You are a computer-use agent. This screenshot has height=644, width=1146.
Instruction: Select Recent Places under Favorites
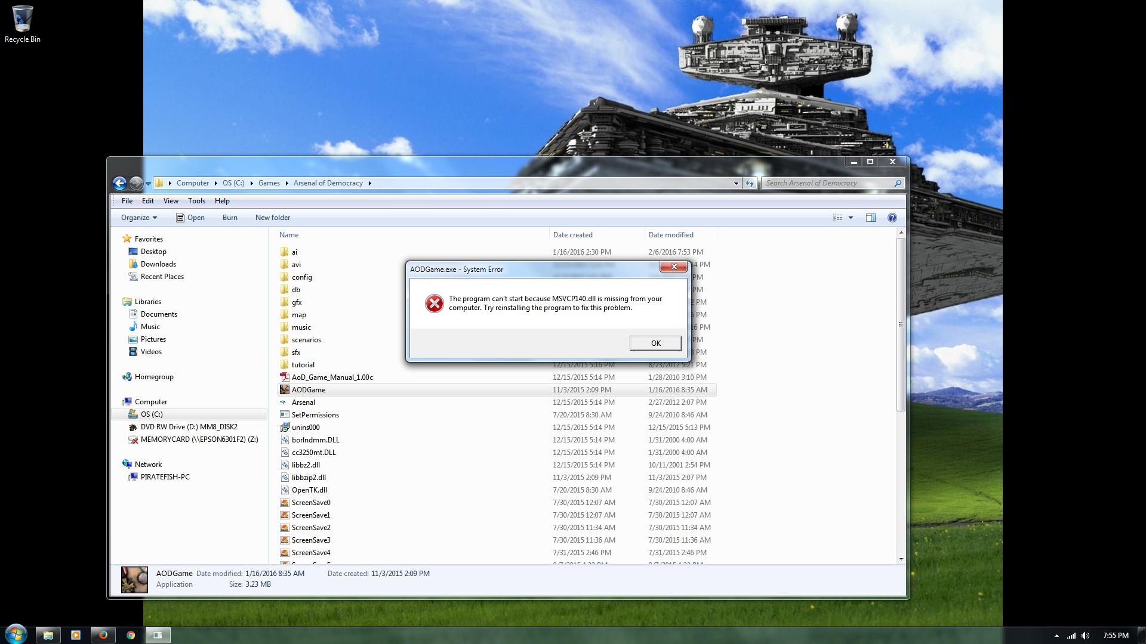(162, 277)
